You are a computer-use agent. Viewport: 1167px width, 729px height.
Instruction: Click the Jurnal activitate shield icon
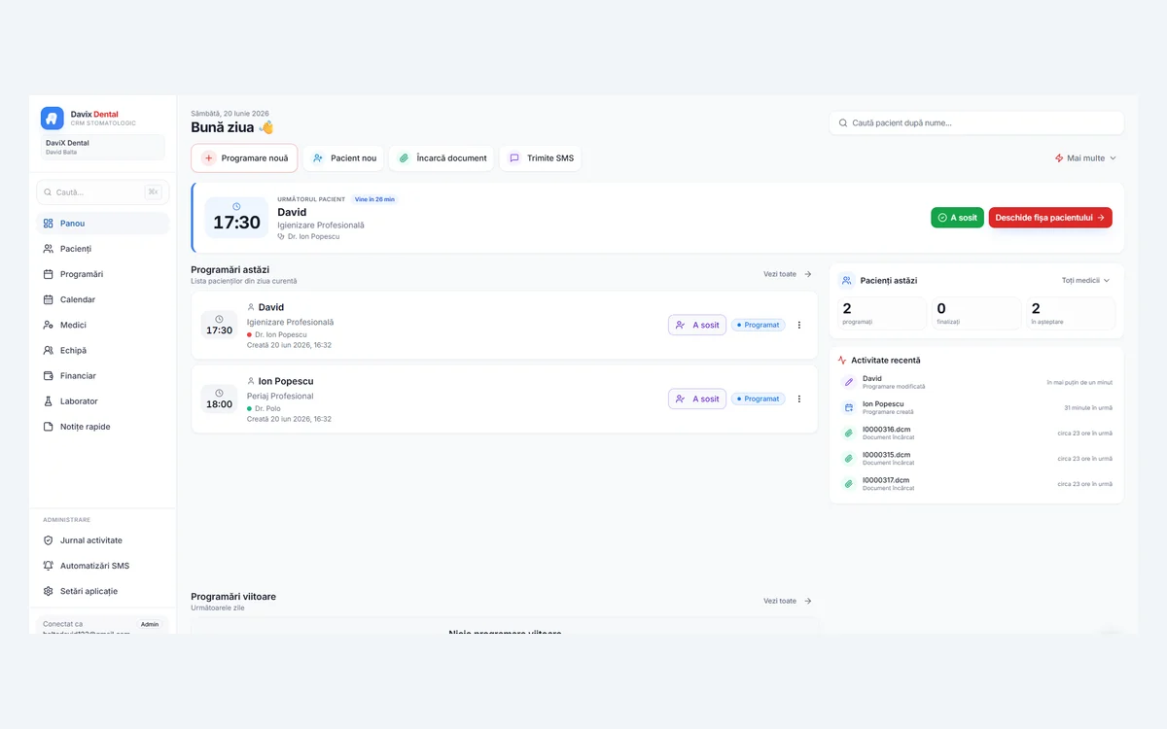coord(49,540)
